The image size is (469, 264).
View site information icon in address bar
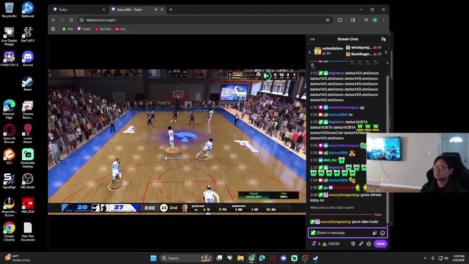pyautogui.click(x=81, y=20)
